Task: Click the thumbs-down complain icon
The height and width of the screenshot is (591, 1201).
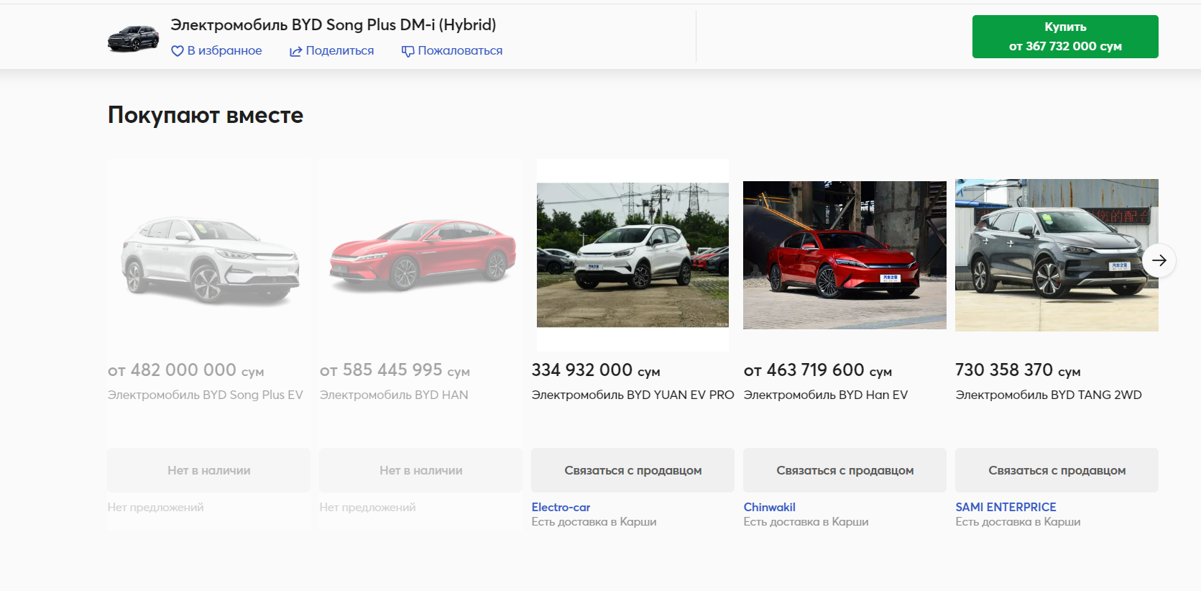Action: (408, 51)
